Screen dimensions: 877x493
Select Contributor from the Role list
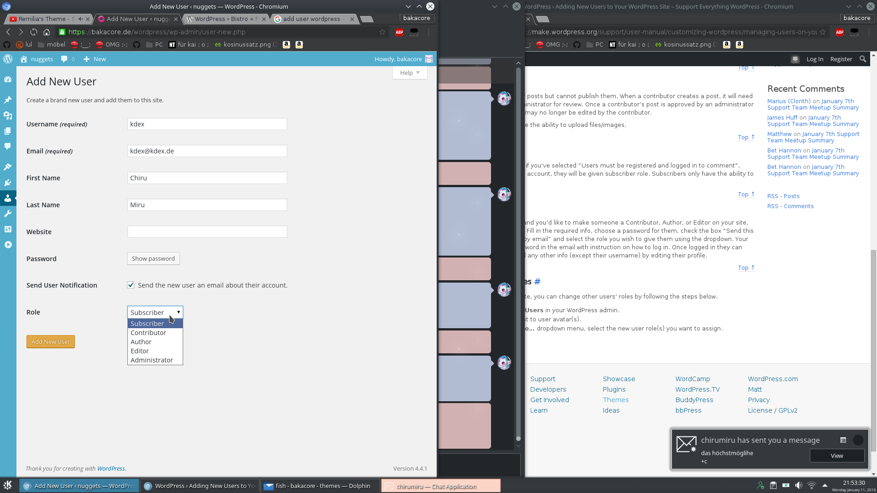pos(155,333)
